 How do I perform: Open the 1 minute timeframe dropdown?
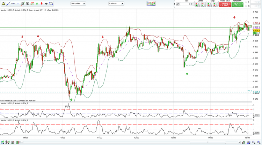(116, 3)
